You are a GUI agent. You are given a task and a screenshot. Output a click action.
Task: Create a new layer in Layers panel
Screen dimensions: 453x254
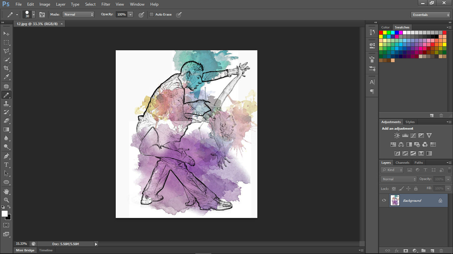(432, 251)
